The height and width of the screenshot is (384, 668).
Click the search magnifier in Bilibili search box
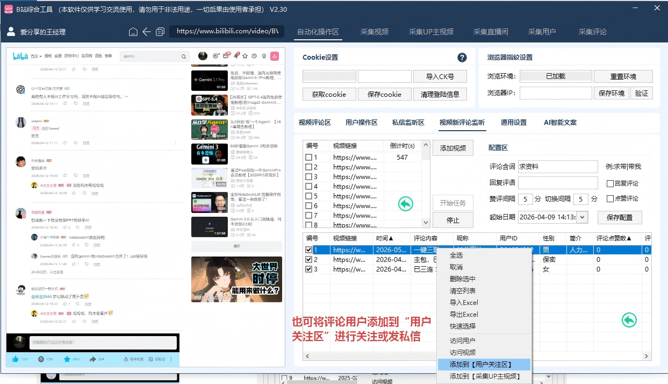point(184,56)
